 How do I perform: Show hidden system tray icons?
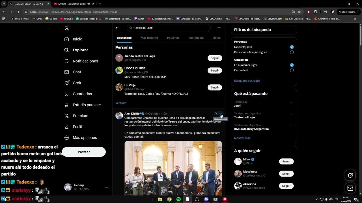(x=317, y=199)
